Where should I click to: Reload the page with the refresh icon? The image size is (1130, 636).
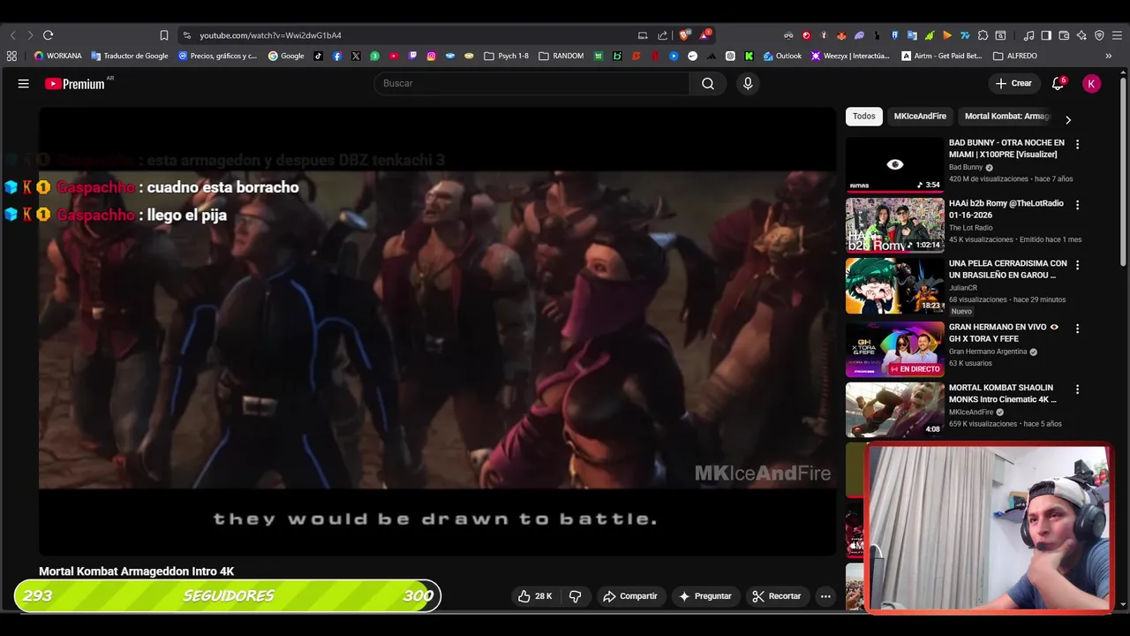pyautogui.click(x=48, y=35)
